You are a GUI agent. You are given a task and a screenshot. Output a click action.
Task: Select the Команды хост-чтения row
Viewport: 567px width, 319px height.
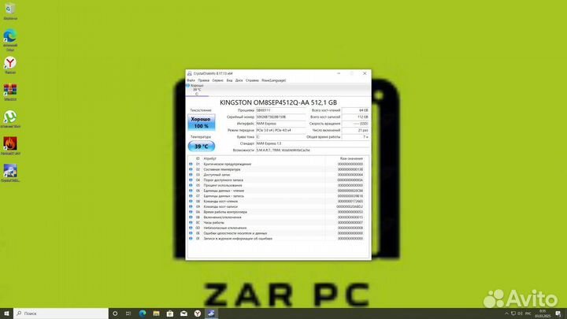278,201
